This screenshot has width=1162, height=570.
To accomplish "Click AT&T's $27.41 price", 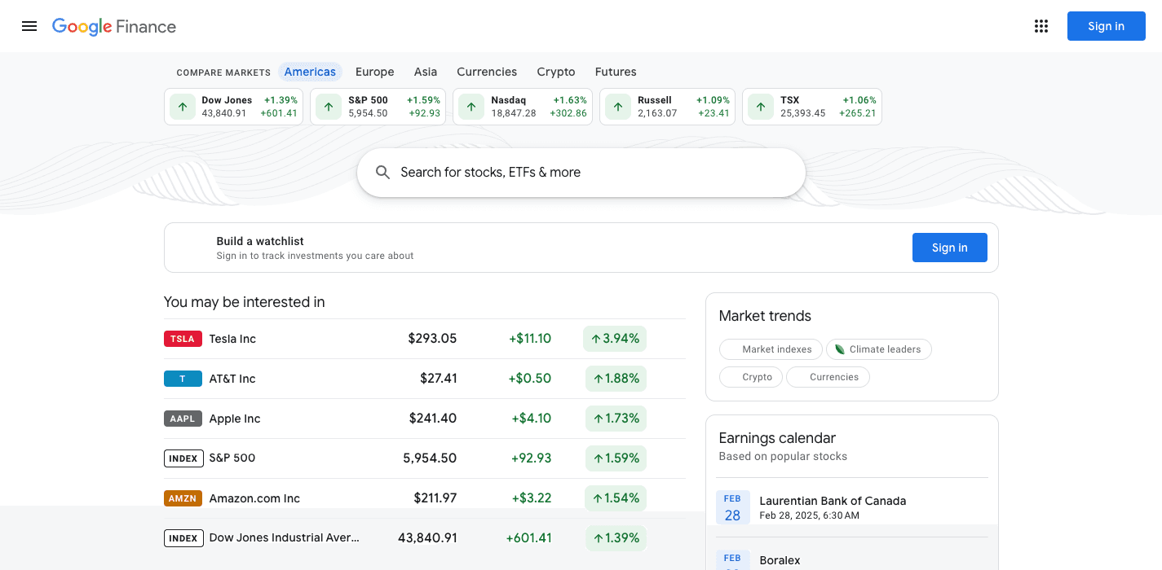I will tap(439, 379).
